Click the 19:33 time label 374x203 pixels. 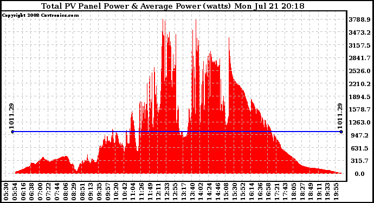[x=327, y=192]
